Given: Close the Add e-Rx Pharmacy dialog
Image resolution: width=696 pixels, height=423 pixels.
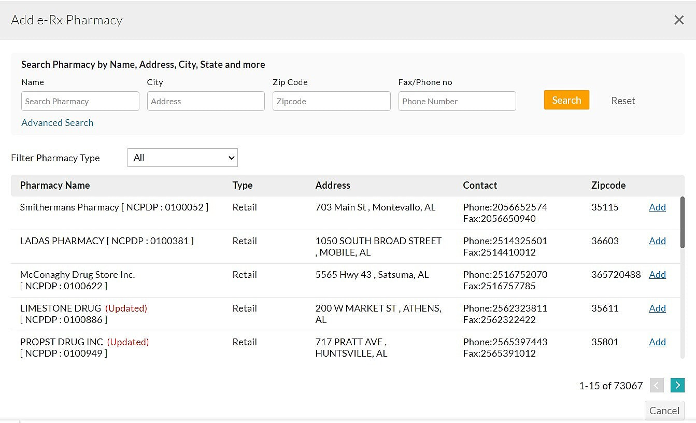Looking at the screenshot, I should (678, 20).
